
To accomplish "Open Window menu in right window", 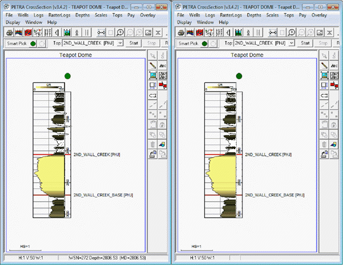I will pyautogui.click(x=205, y=22).
